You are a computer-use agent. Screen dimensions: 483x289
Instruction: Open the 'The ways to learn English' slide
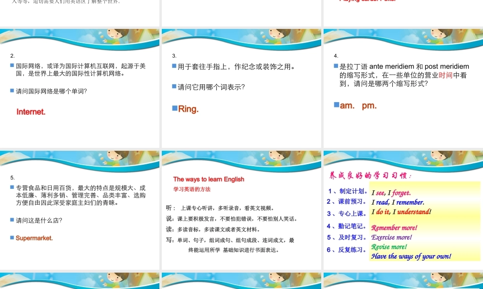[x=241, y=210]
